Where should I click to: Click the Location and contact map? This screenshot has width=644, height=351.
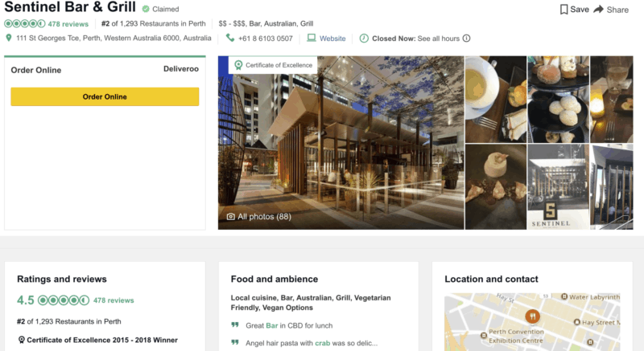pos(532,322)
